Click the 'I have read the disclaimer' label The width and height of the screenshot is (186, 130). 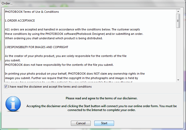point(50,87)
